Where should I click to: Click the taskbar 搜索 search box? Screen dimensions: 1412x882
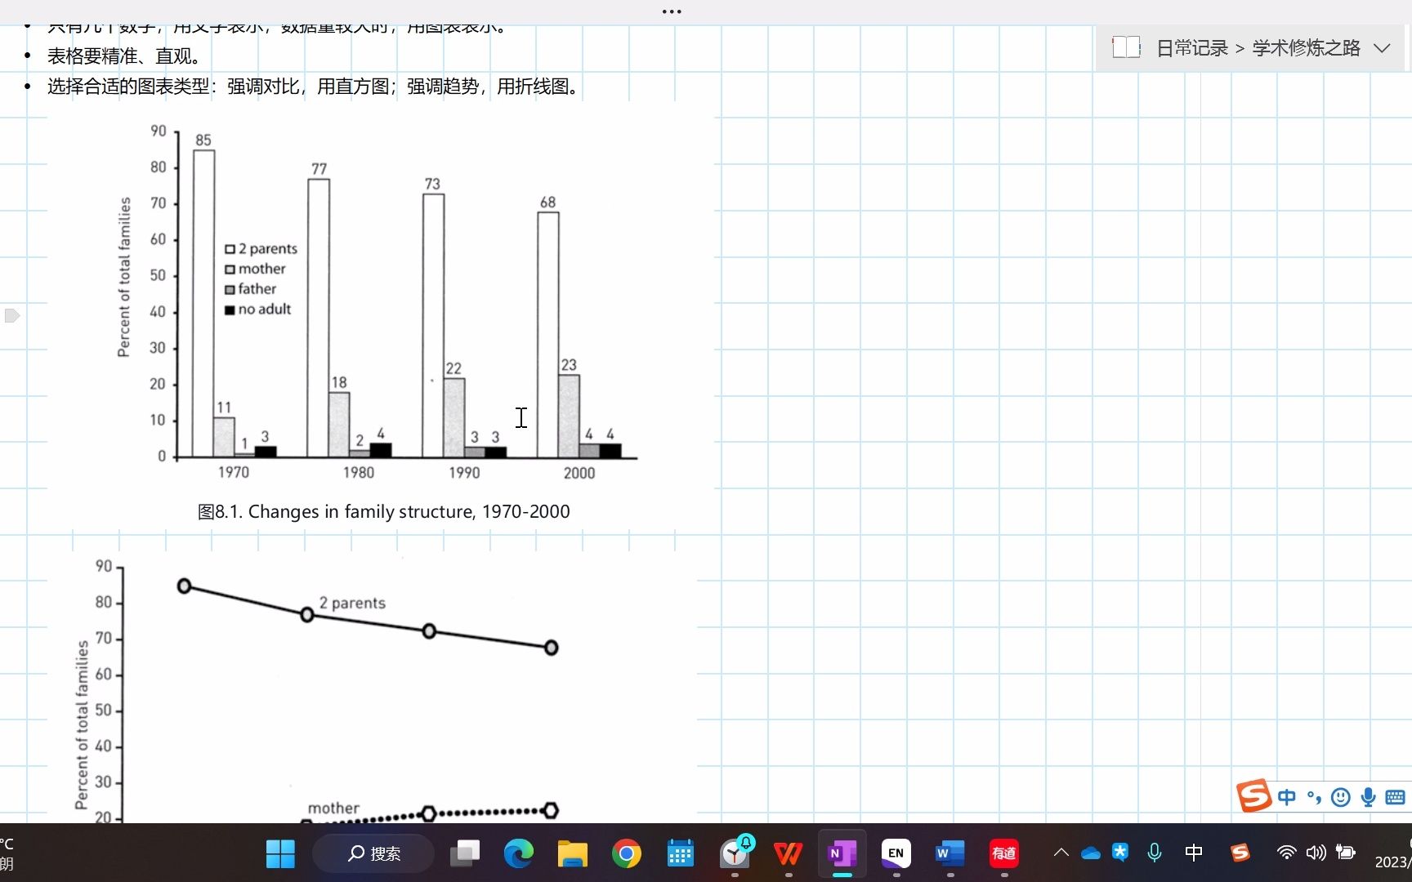pos(373,853)
